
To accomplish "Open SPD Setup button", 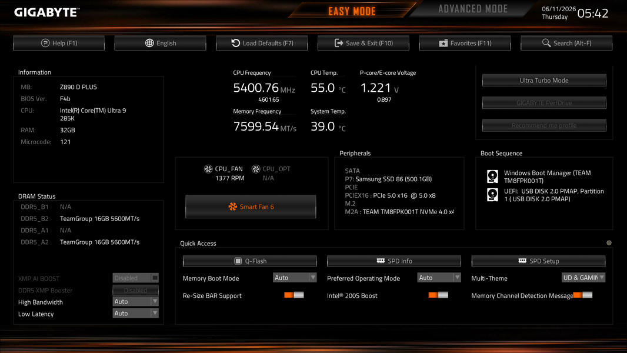I will [x=539, y=261].
